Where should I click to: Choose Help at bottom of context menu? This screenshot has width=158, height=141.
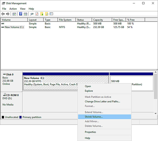[105, 138]
